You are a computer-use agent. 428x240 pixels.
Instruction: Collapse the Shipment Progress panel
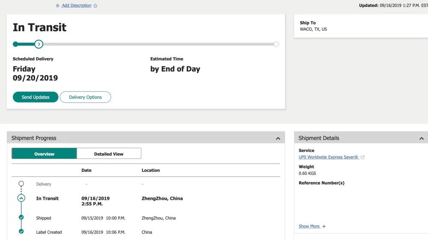[278, 138]
